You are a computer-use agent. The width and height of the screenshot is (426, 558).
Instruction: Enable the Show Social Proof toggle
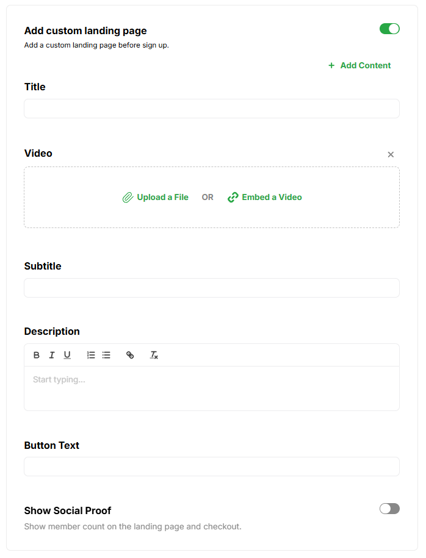pos(389,509)
